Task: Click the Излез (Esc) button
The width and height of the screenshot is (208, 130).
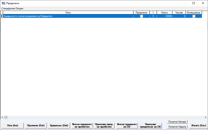Action: (x=199, y=126)
